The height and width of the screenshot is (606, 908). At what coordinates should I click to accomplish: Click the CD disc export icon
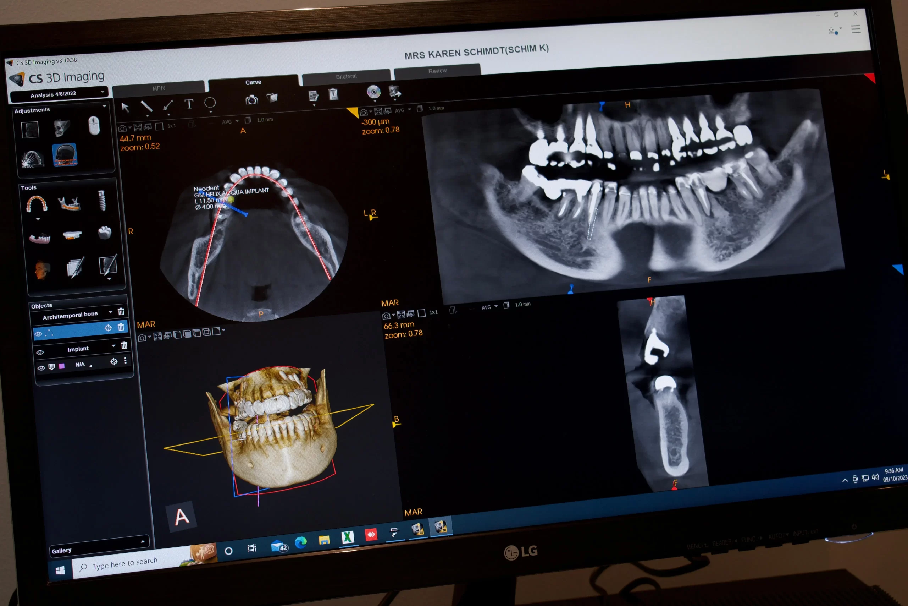coord(373,92)
